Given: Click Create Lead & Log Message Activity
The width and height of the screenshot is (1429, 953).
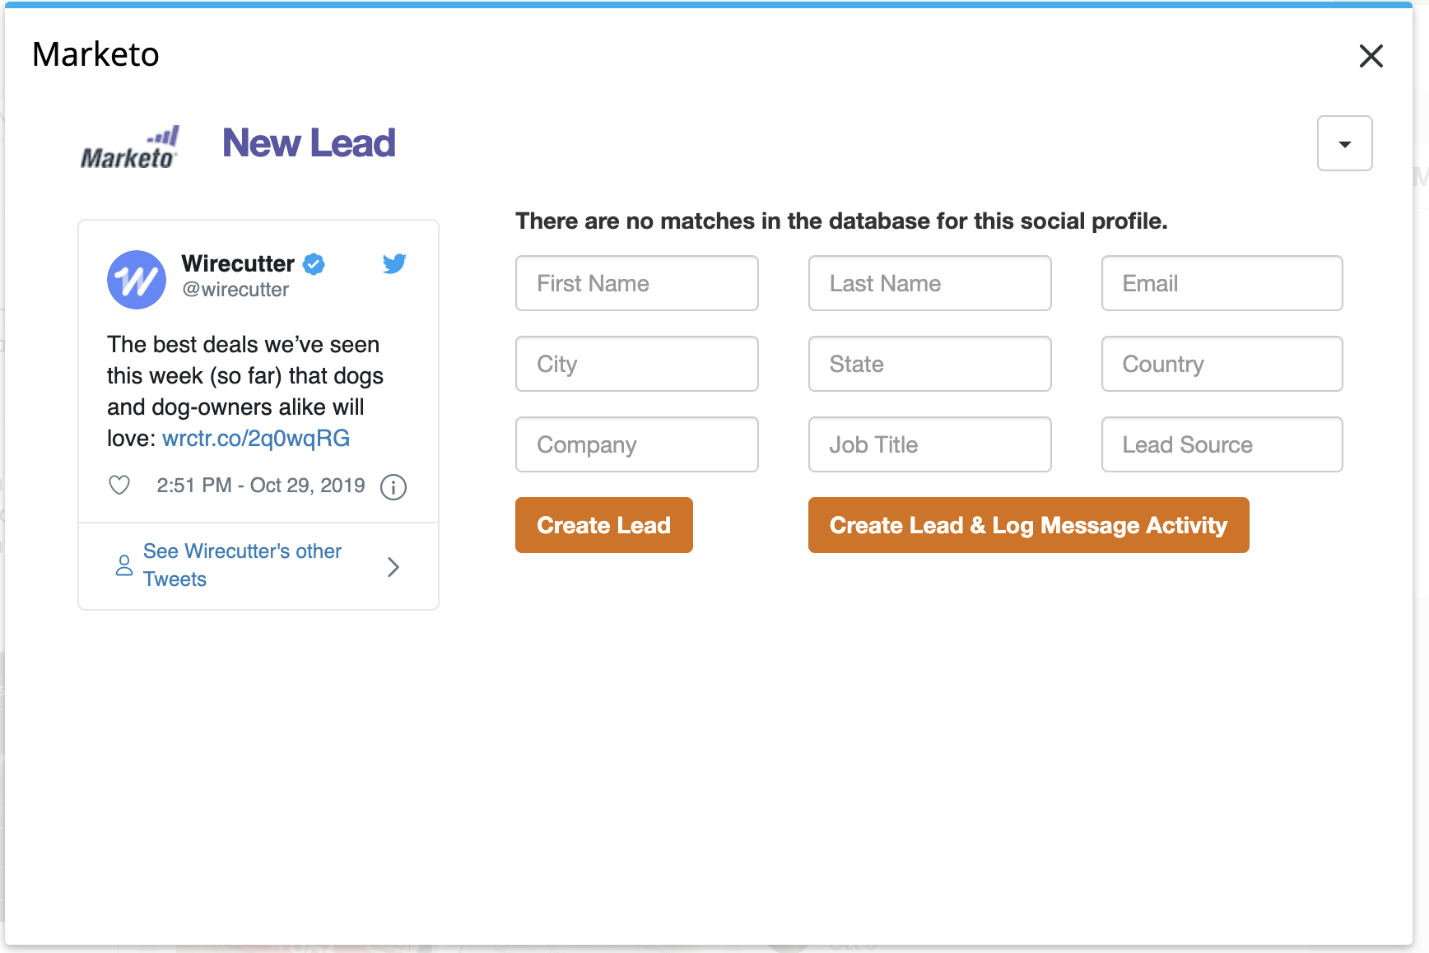Looking at the screenshot, I should tap(1028, 525).
